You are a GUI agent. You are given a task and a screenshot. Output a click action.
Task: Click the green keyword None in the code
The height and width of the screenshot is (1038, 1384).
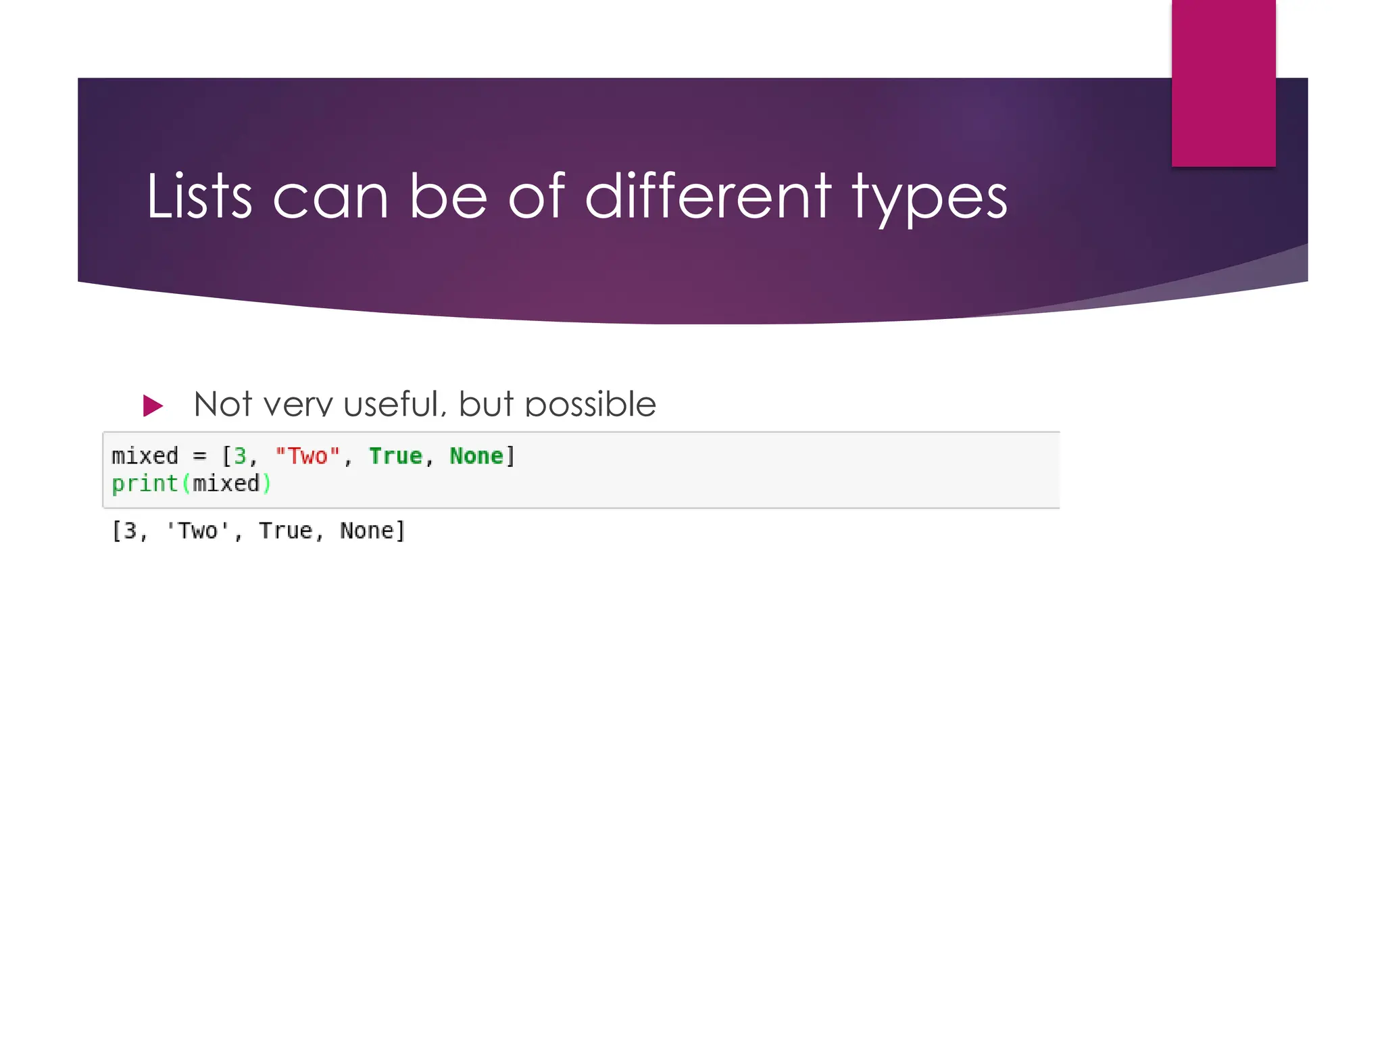pos(476,456)
